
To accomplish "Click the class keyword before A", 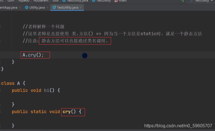I will tap(8, 83).
